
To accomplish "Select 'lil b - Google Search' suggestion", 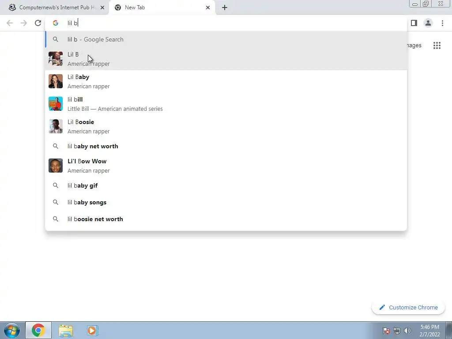I will (x=226, y=39).
